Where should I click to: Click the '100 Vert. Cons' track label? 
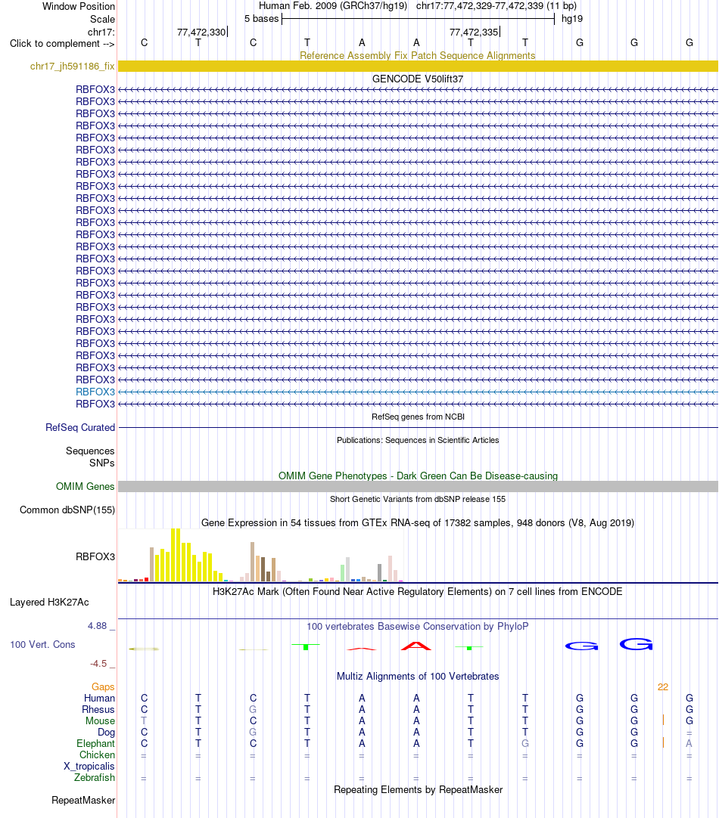coord(42,644)
